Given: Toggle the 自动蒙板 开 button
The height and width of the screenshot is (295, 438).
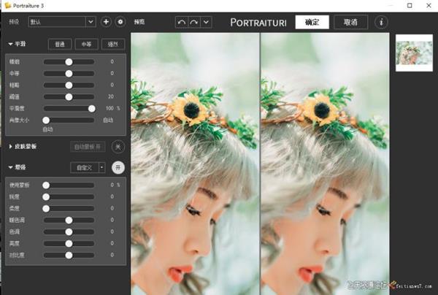Looking at the screenshot, I should click(88, 147).
